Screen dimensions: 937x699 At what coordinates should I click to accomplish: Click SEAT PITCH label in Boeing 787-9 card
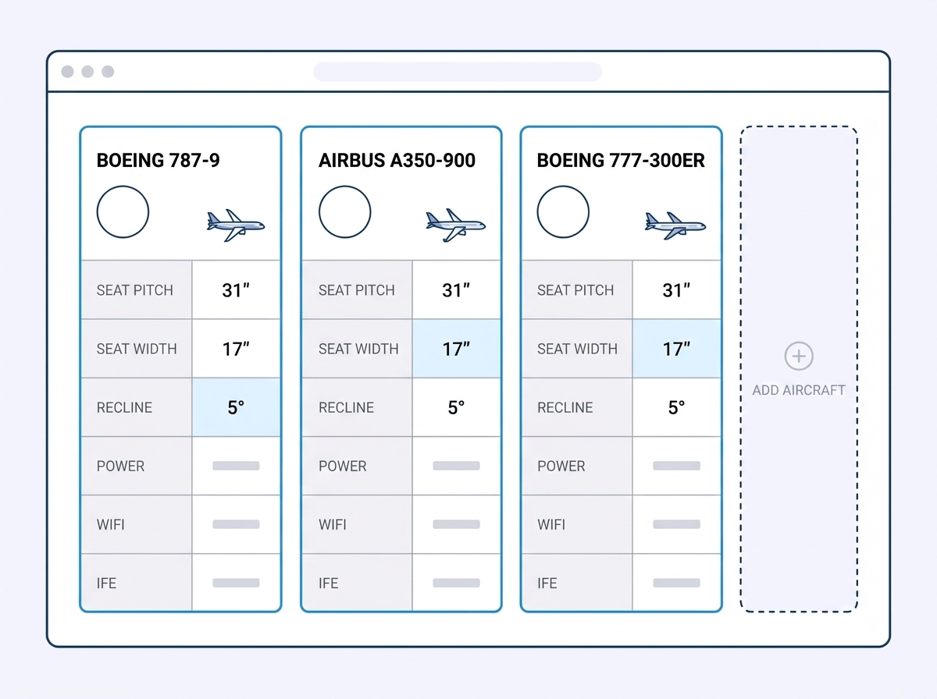pyautogui.click(x=135, y=290)
